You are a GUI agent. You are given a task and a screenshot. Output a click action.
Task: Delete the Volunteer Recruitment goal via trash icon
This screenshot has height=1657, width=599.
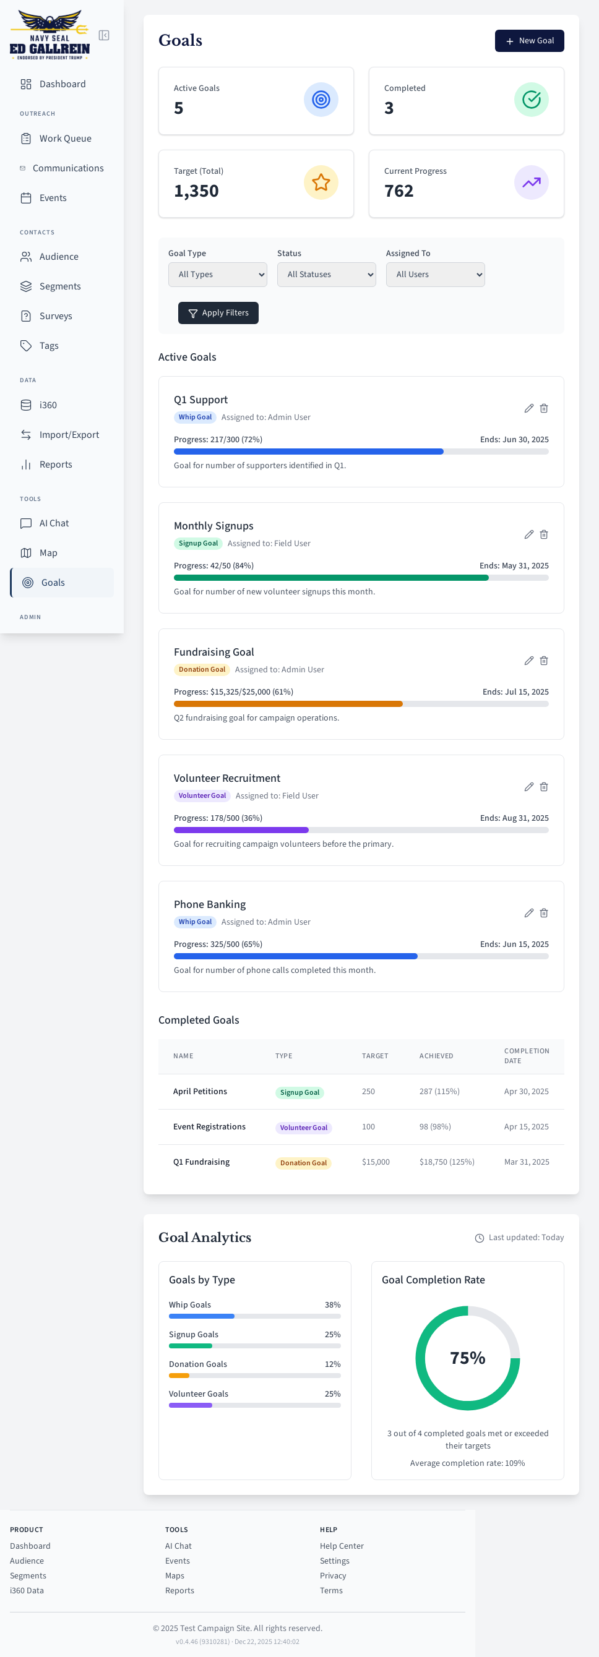pyautogui.click(x=544, y=787)
